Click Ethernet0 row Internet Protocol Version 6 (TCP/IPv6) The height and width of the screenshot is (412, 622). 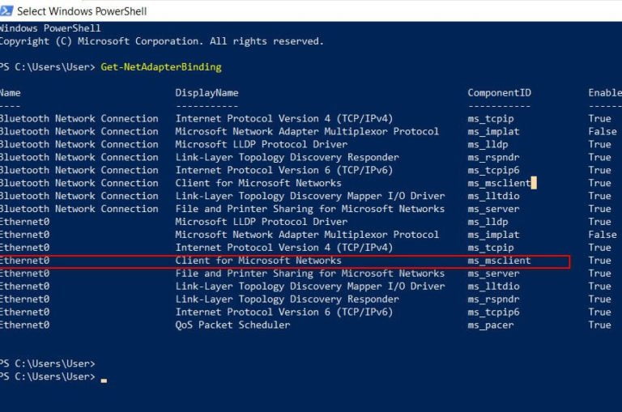pyautogui.click(x=284, y=312)
